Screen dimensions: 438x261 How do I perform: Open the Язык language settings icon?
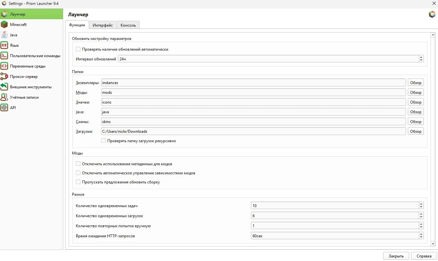click(x=4, y=45)
